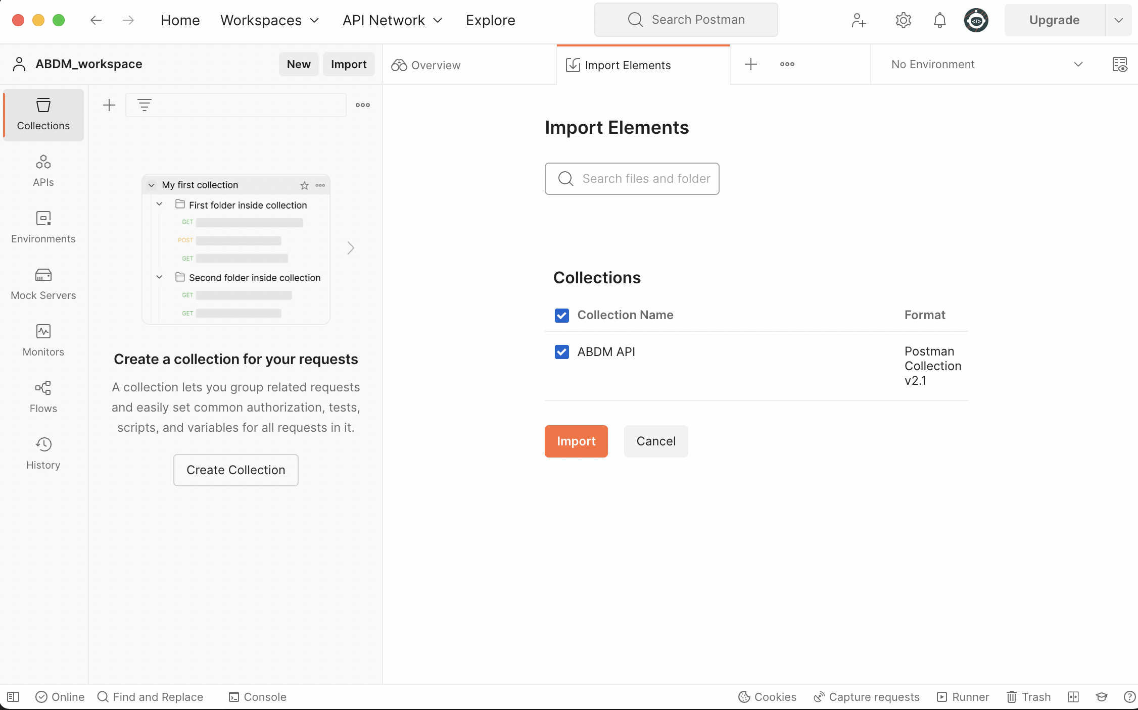1138x710 pixels.
Task: Open the Monitors sidebar panel
Action: point(43,341)
